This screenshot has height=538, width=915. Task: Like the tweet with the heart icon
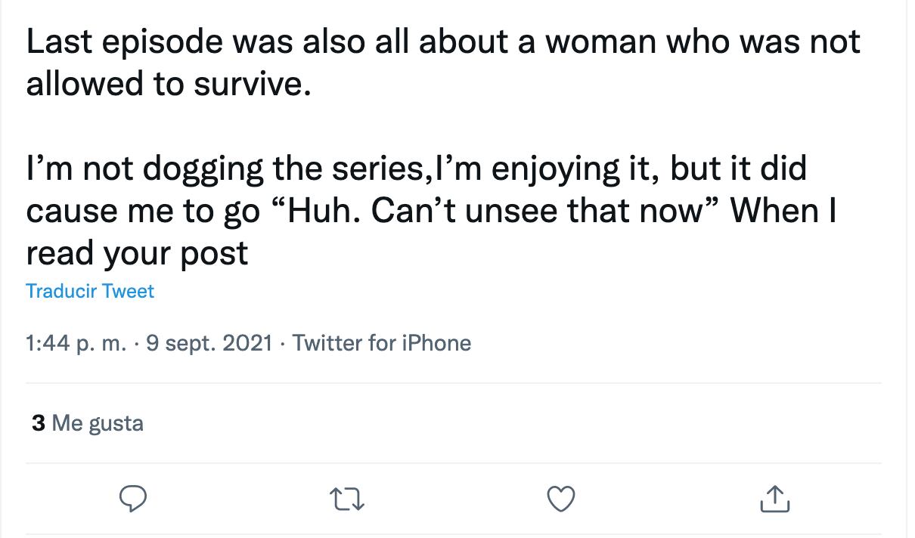pyautogui.click(x=562, y=499)
